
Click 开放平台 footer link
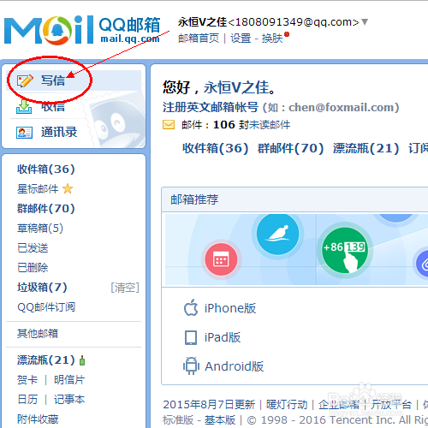391,404
